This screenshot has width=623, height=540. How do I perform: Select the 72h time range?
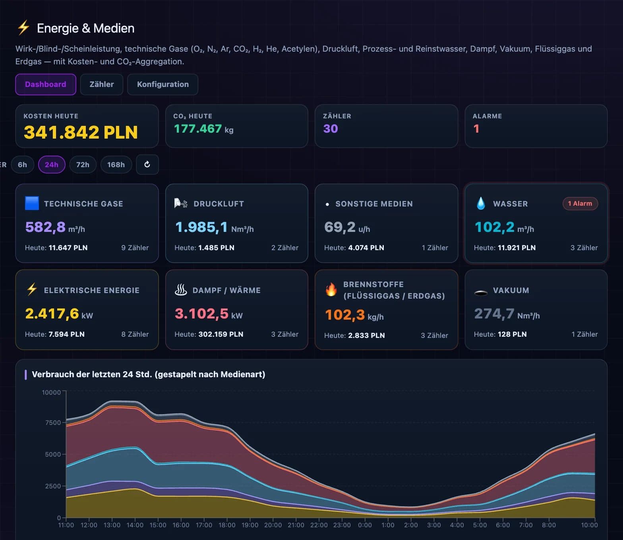pyautogui.click(x=83, y=164)
